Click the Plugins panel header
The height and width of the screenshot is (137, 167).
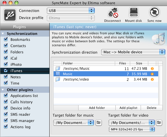coord(25,27)
